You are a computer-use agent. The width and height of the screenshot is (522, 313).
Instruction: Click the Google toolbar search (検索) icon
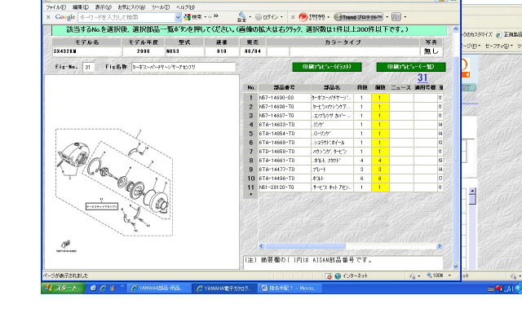[x=188, y=17]
